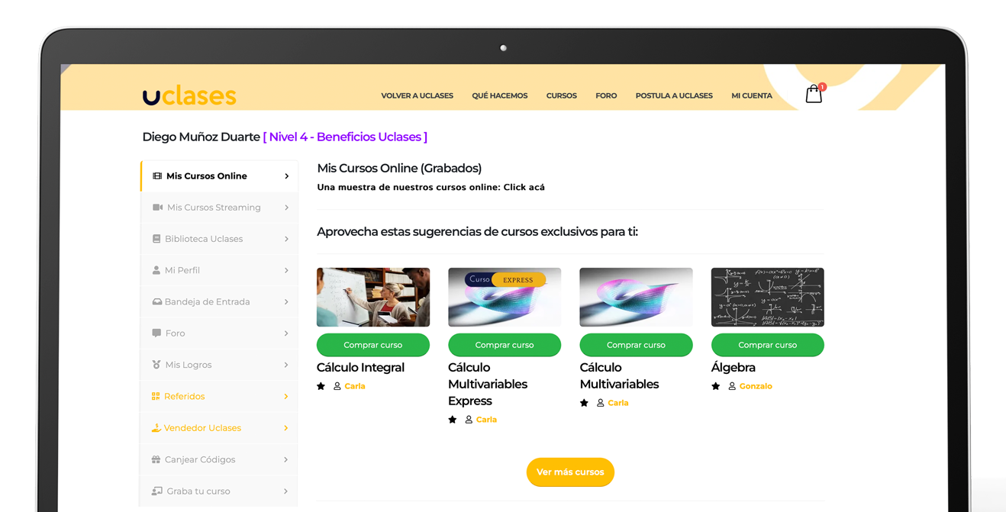Viewport: 1006px width, 512px height.
Task: Click the Ver más cursos button
Action: coord(570,472)
